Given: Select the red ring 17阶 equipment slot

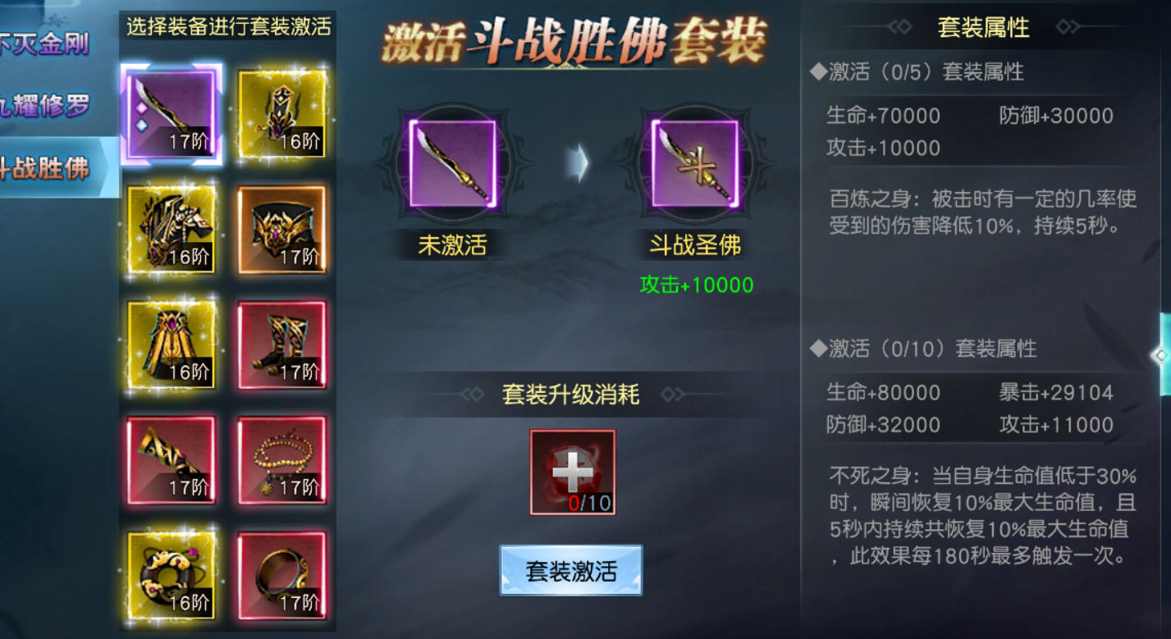Looking at the screenshot, I should pyautogui.click(x=281, y=575).
